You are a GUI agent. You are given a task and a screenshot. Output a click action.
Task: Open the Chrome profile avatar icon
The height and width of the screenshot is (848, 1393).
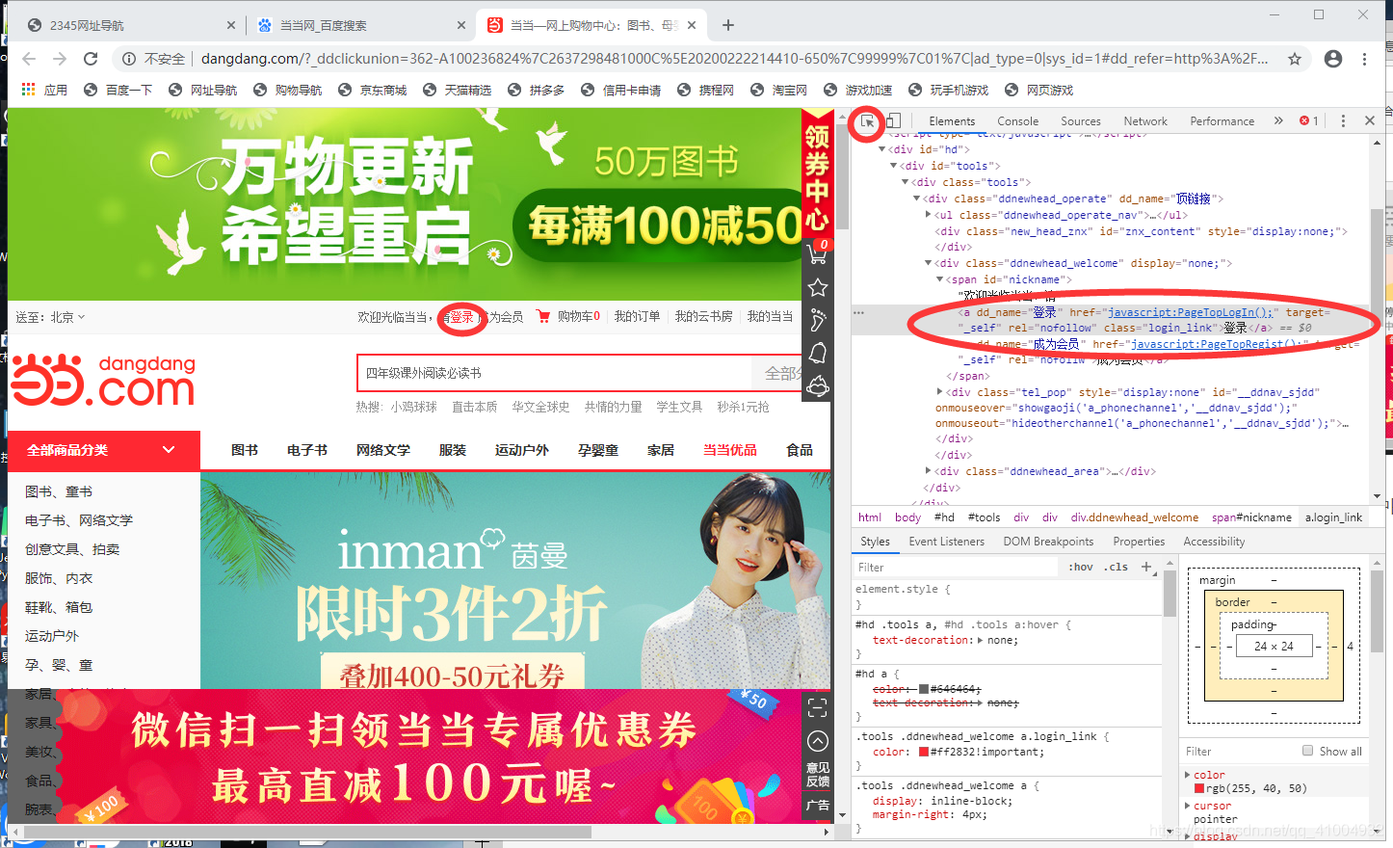1333,59
